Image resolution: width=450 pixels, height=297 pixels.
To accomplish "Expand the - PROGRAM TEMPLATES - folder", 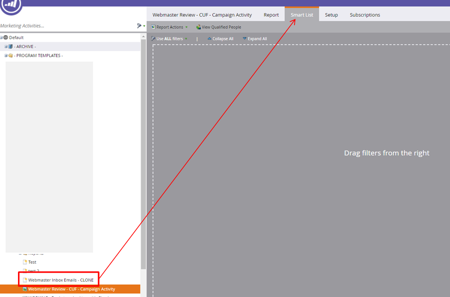I will tap(6, 55).
